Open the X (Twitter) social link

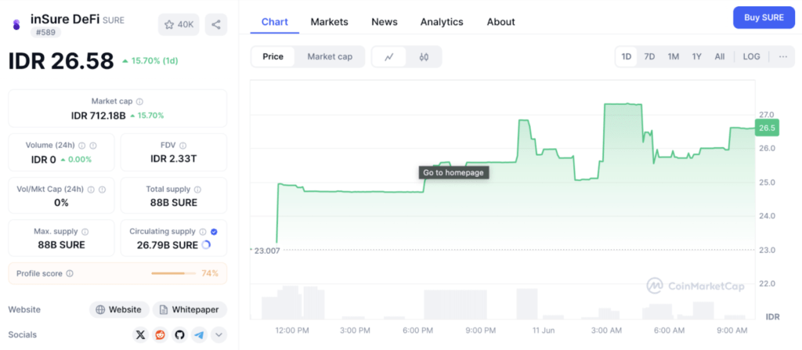(140, 335)
